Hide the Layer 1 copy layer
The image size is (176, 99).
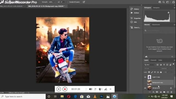tap(145, 77)
